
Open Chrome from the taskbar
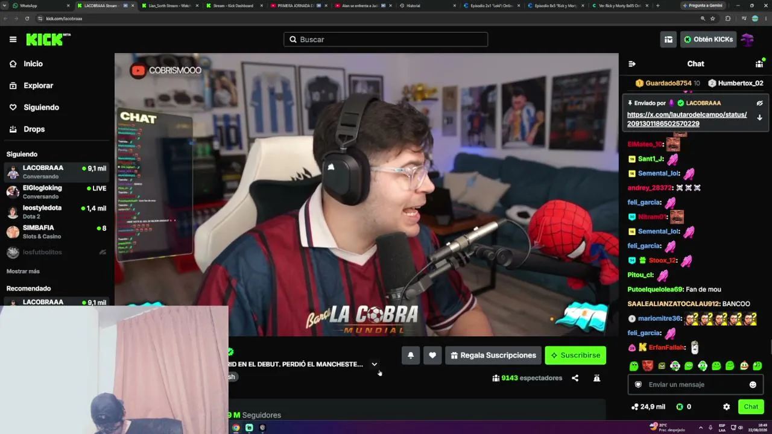pyautogui.click(x=236, y=428)
